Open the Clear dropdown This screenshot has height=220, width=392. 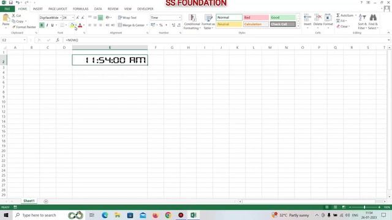tap(343, 26)
